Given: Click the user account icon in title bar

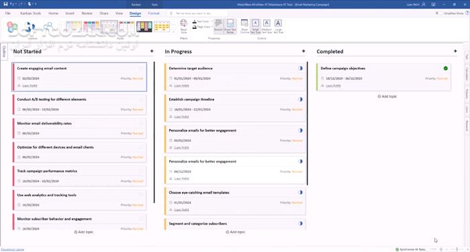Looking at the screenshot, I should click(424, 4).
